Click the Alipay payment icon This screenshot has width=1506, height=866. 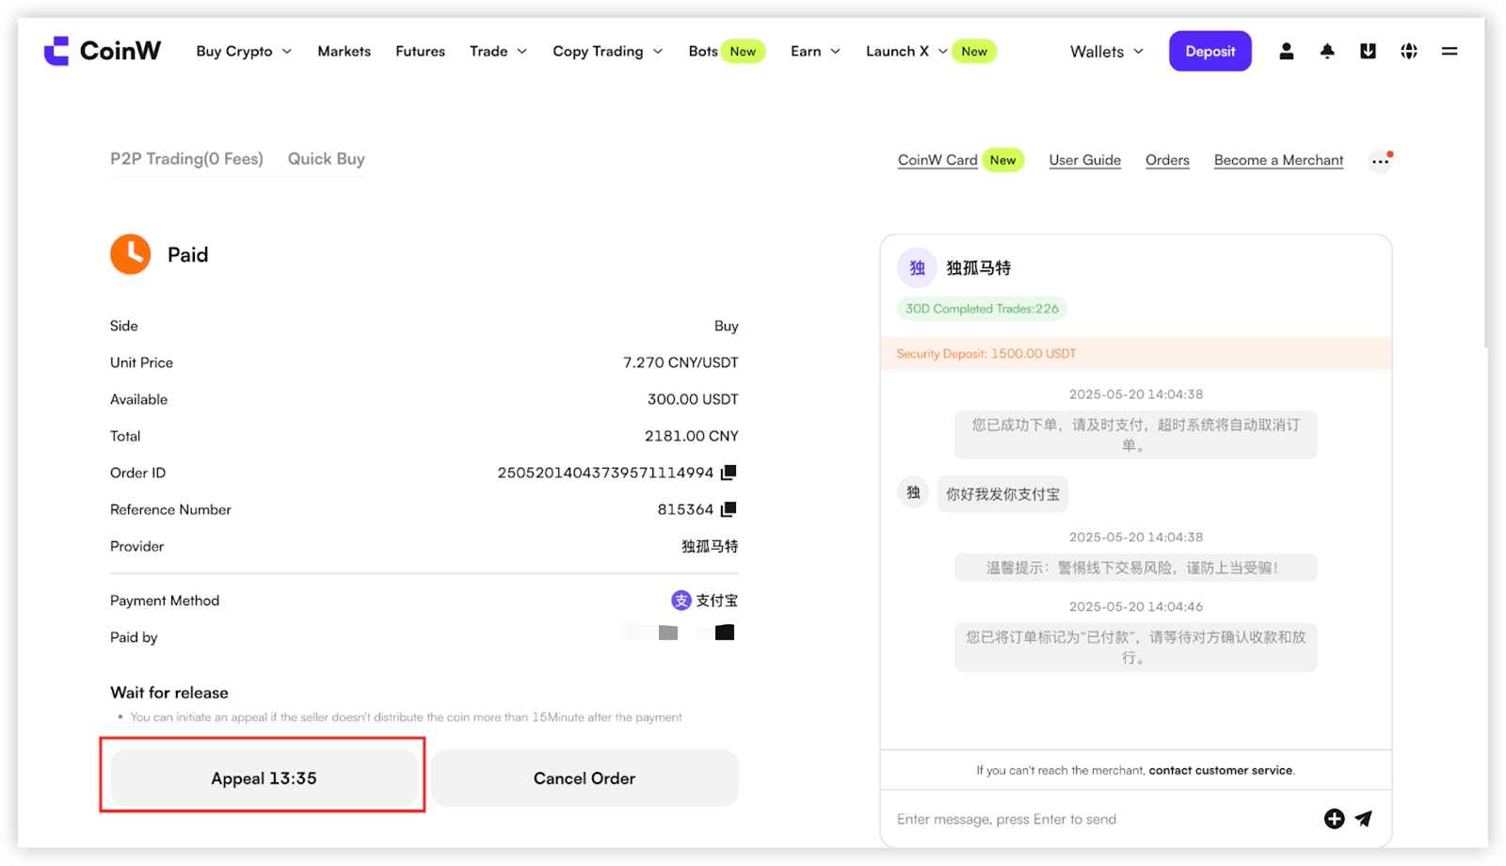(x=681, y=601)
